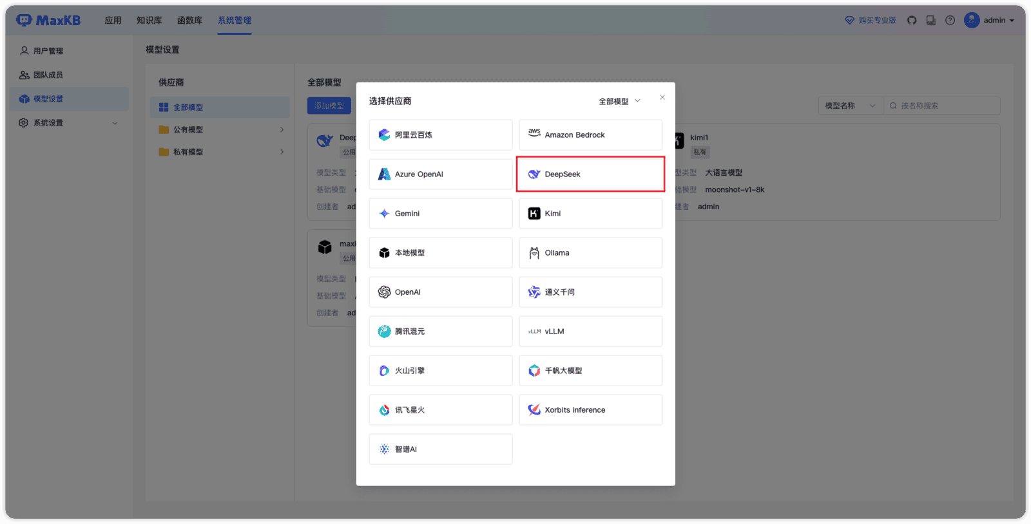
Task: Choose Amazon Bedrock supplier
Action: tap(591, 135)
